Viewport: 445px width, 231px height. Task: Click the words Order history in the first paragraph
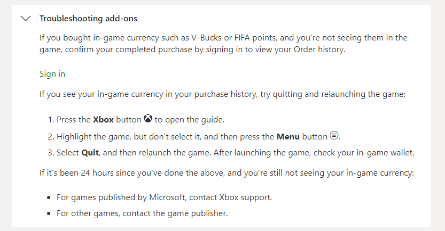coord(319,49)
